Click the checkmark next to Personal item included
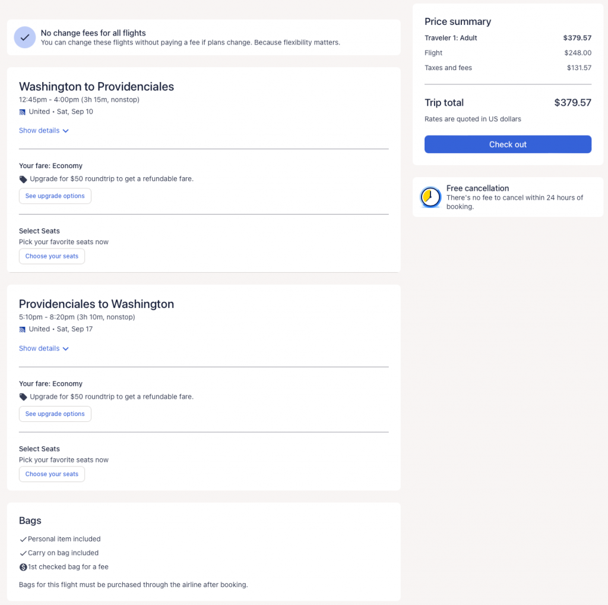The width and height of the screenshot is (608, 605). [23, 540]
